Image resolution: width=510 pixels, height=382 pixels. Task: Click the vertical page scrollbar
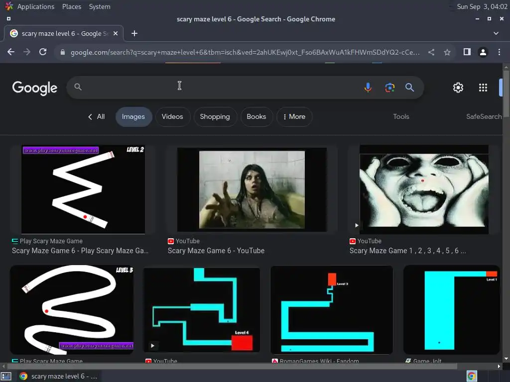(506, 95)
